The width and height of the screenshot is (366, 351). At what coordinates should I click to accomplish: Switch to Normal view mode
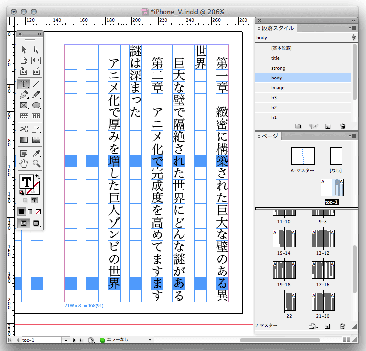click(24, 223)
